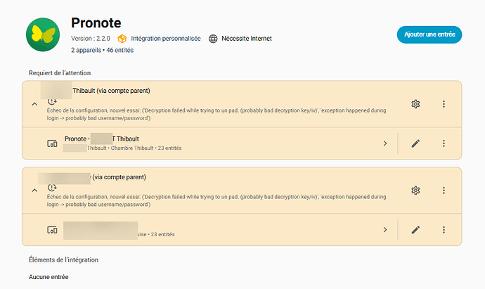Edit the Pronote Thibault device with pencil icon
Image resolution: width=485 pixels, height=289 pixels.
415,143
